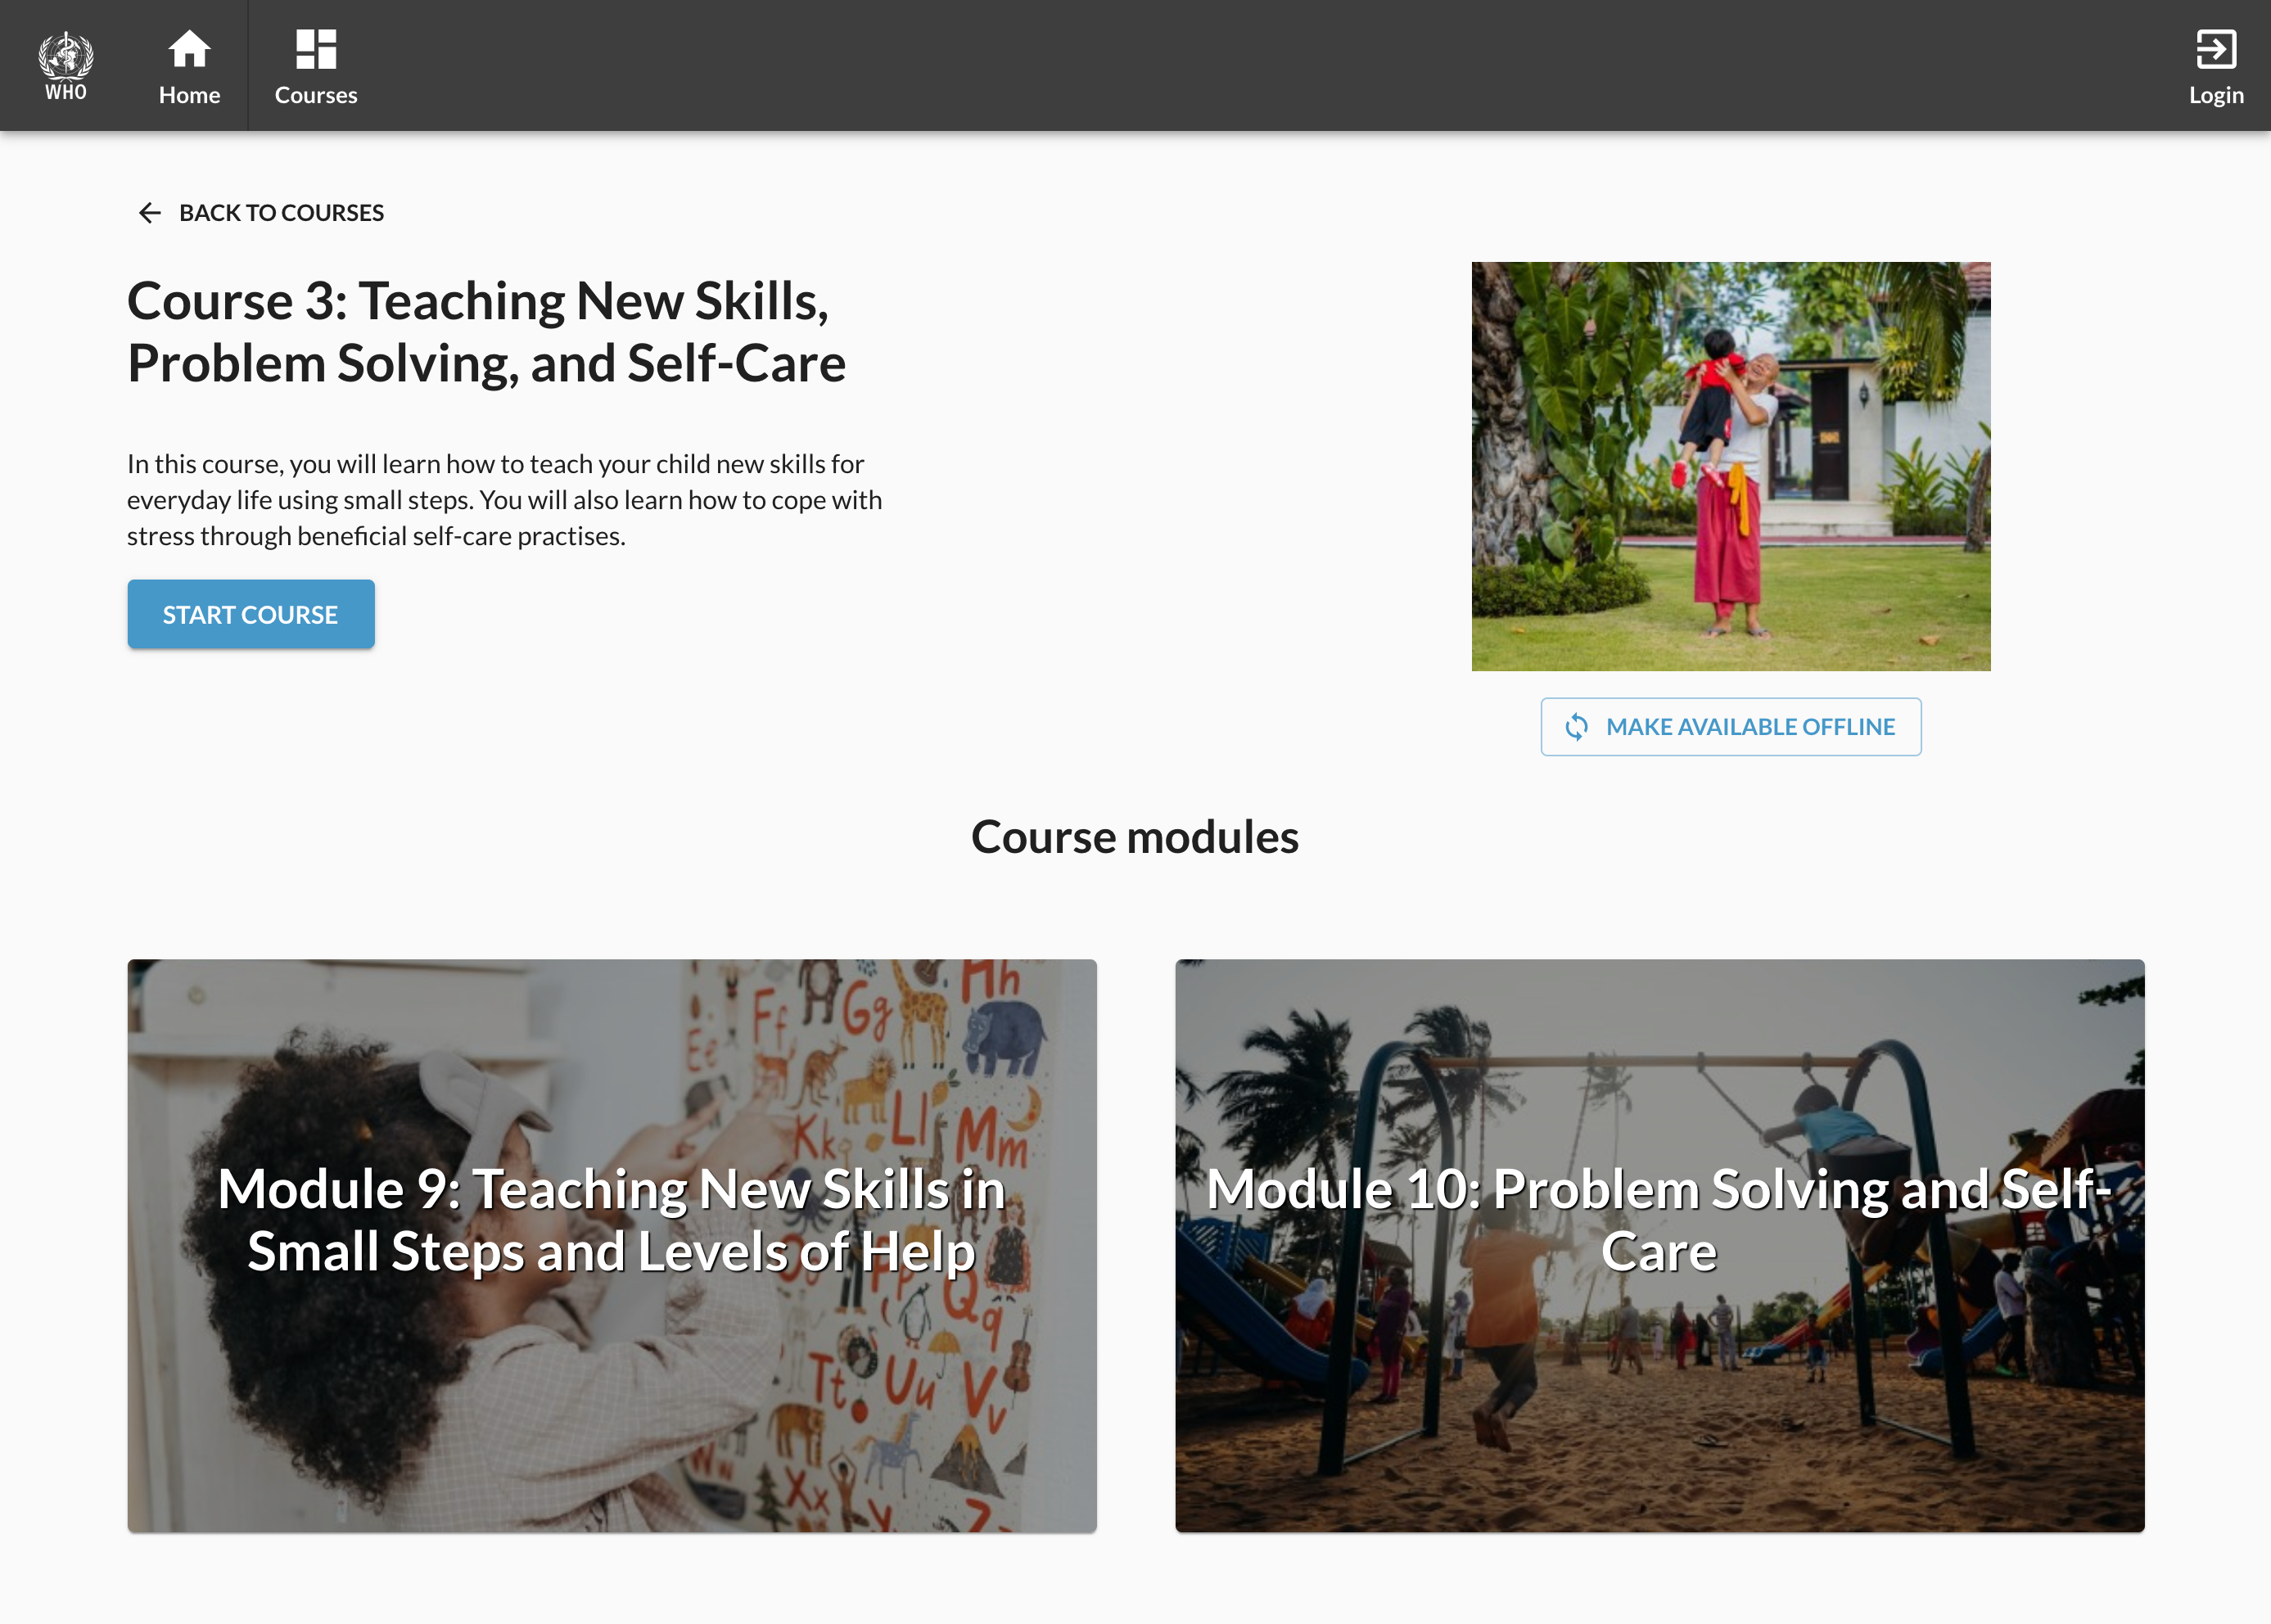Click the Course modules heading
The height and width of the screenshot is (1624, 2271).
[x=1135, y=837]
